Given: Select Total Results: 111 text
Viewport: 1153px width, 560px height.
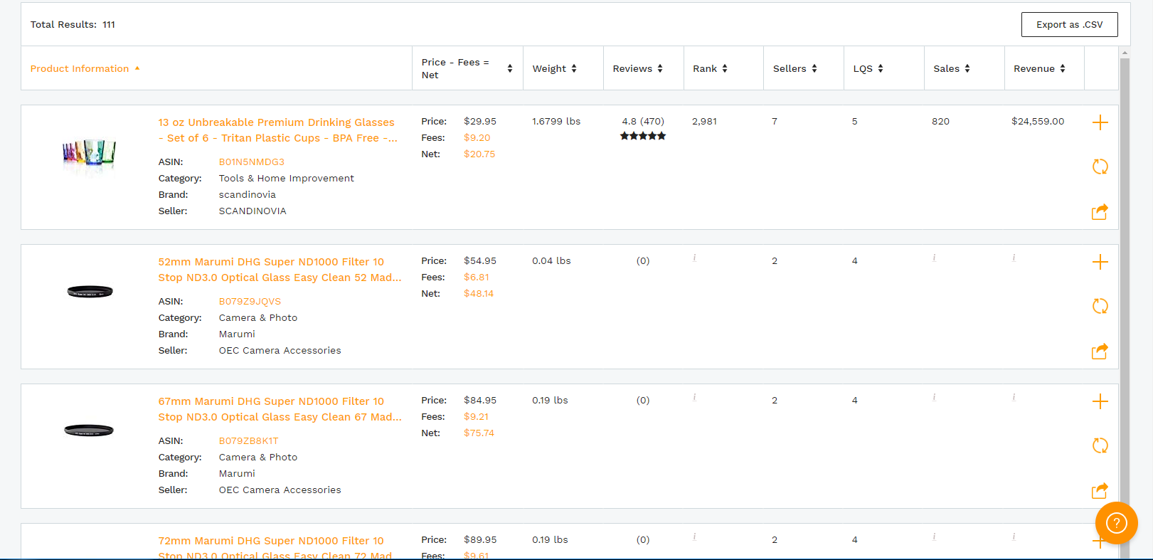Looking at the screenshot, I should tap(73, 24).
